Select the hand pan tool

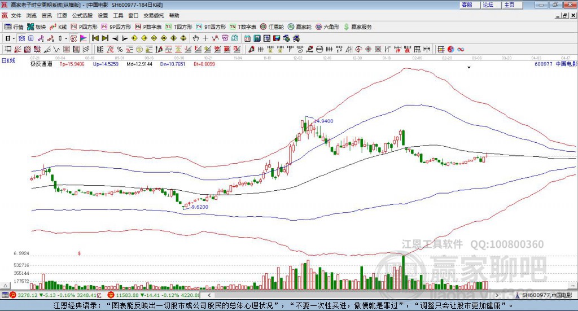[196, 38]
